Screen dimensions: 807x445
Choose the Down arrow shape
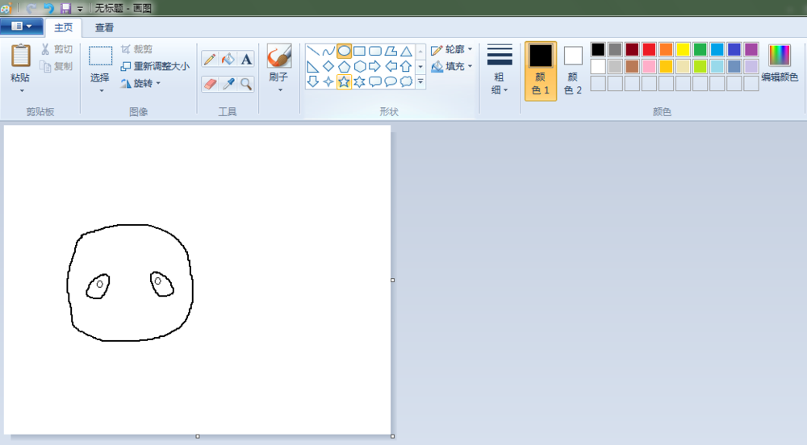[x=313, y=81]
